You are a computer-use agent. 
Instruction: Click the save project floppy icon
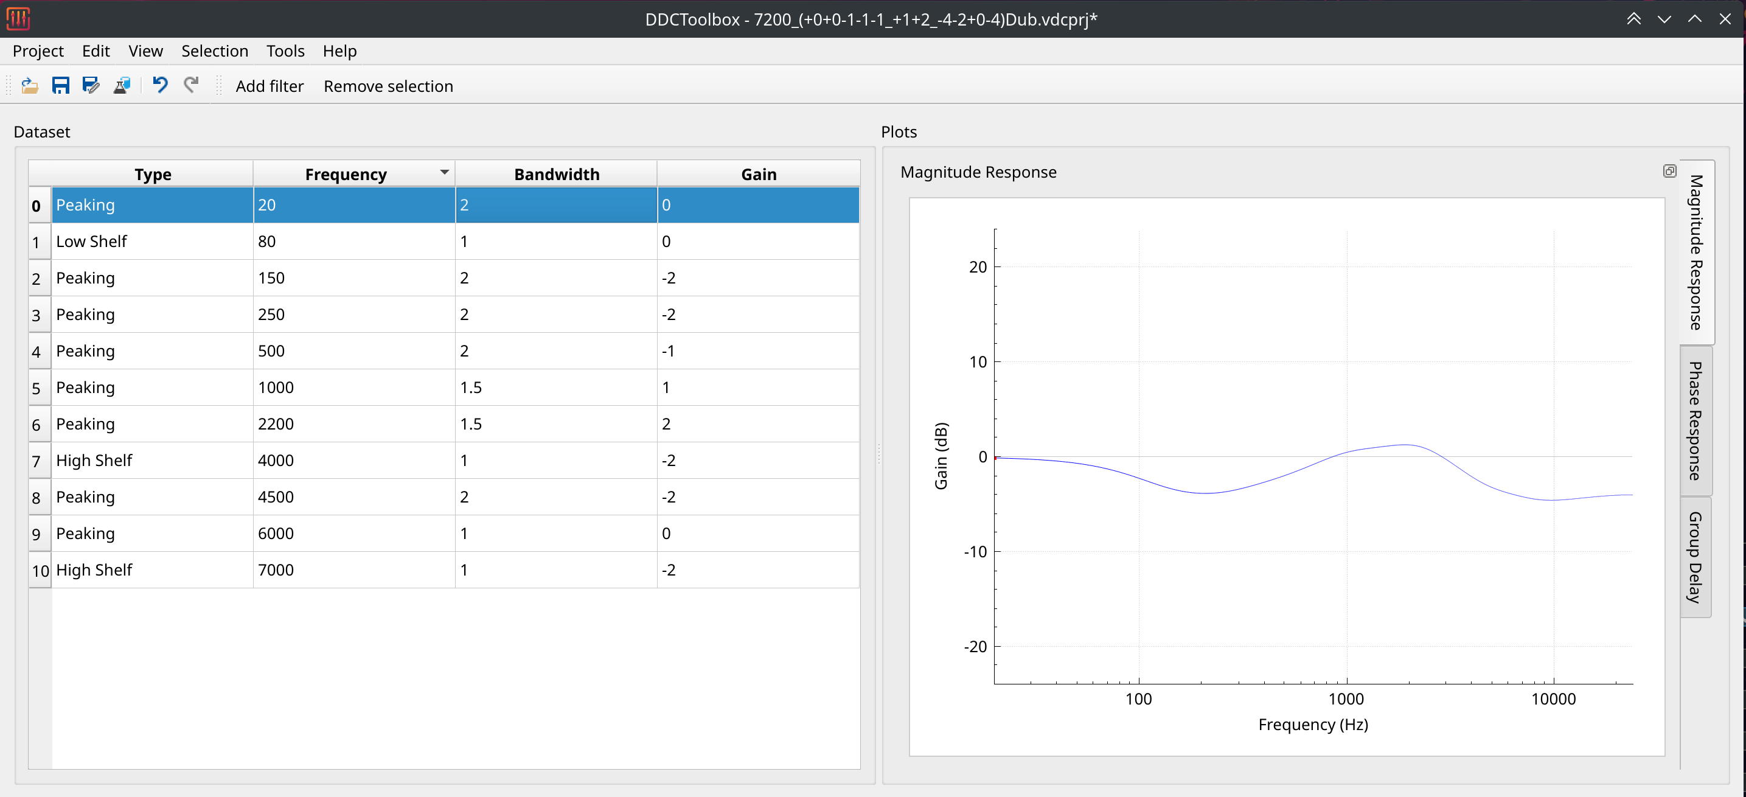click(60, 86)
